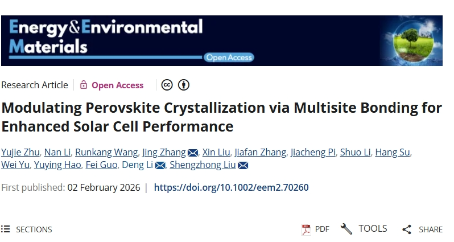Click the Open Access badge in banner
454x242 pixels.
pos(229,57)
